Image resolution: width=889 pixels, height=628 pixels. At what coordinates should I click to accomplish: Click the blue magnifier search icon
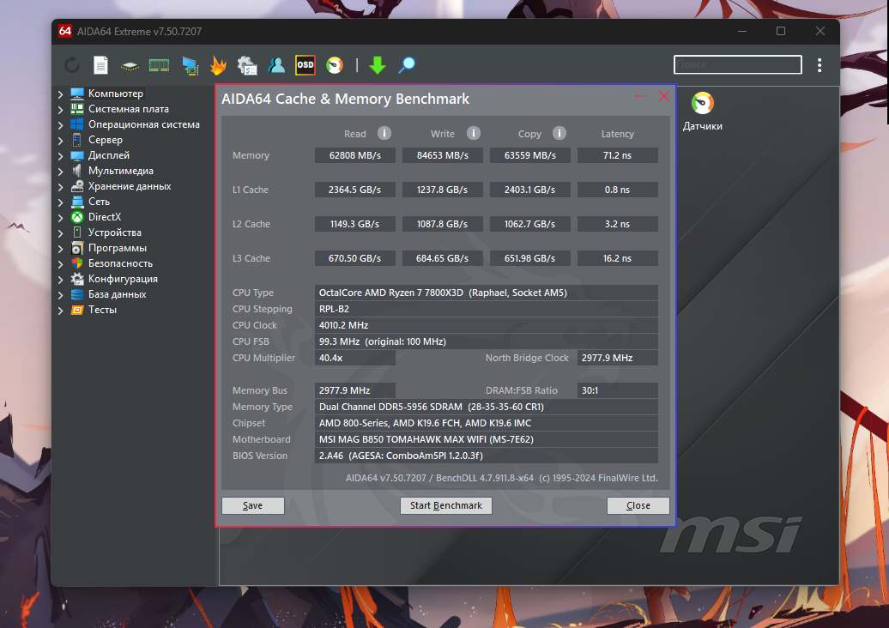[407, 65]
